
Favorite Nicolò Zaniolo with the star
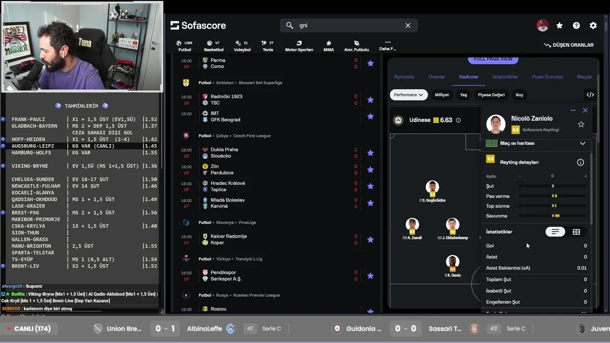(581, 124)
